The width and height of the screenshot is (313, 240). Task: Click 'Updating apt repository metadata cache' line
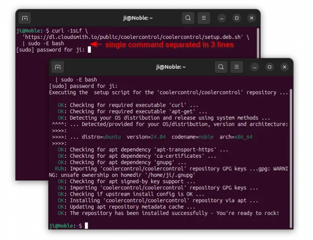(127, 207)
